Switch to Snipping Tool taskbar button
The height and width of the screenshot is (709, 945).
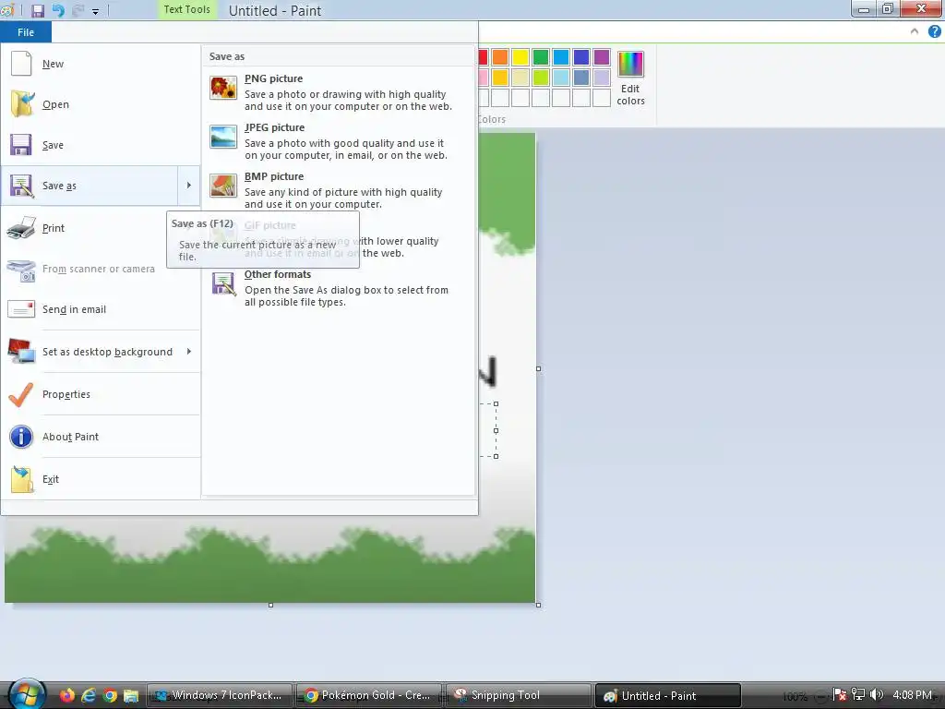click(519, 695)
